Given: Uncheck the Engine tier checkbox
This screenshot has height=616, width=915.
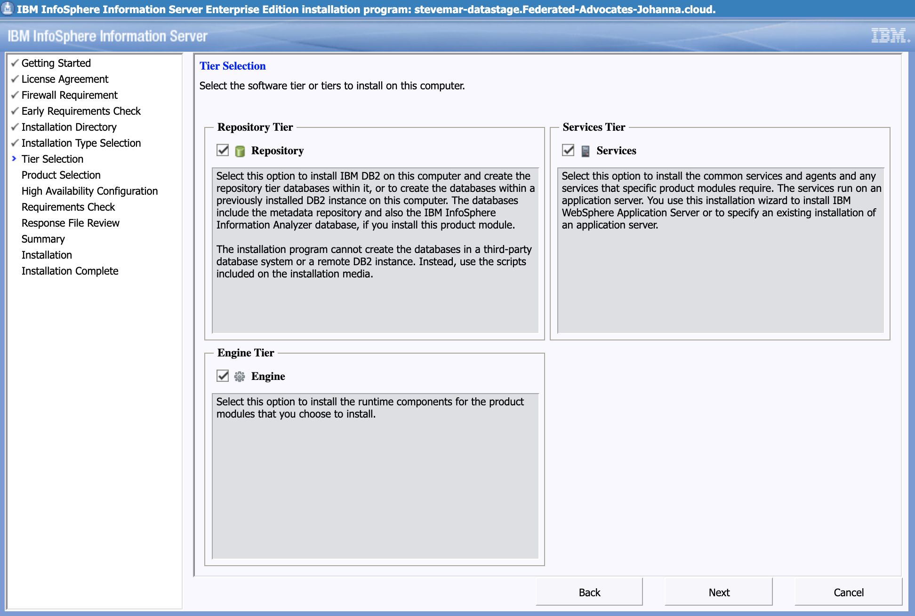Looking at the screenshot, I should tap(223, 376).
